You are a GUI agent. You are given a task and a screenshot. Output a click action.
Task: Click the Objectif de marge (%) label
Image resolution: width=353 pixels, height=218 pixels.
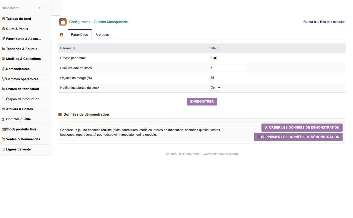click(x=76, y=78)
